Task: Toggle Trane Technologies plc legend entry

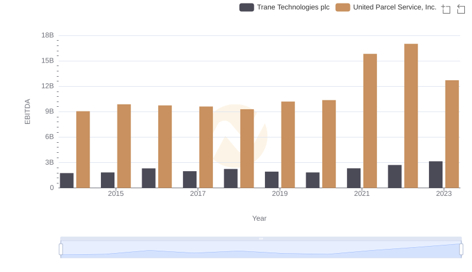Action: [284, 7]
